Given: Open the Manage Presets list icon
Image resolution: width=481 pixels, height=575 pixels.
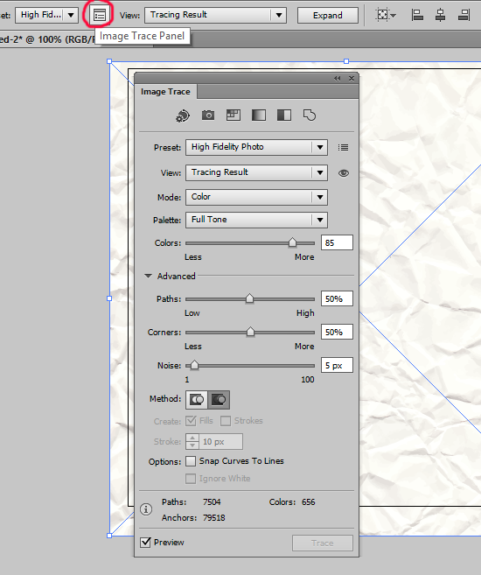Looking at the screenshot, I should coord(343,147).
